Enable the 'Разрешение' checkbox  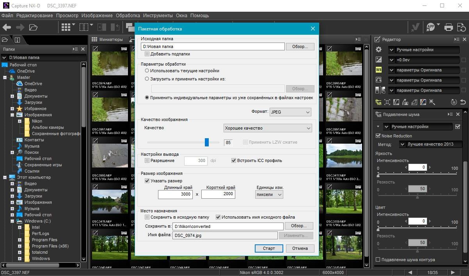(x=147, y=160)
